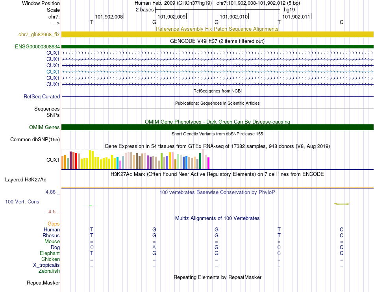Click Multiz Alignments of 100 Vertebrates title

(217, 218)
